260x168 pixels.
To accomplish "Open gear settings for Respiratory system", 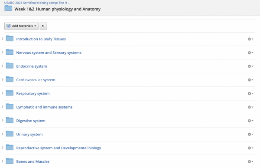I will coord(250,94).
